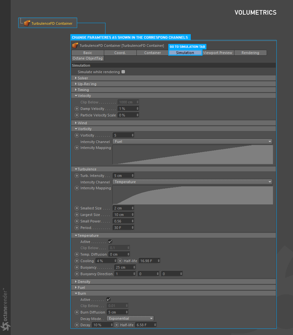Toggle the Intensity Mapping dot in the Vorticity section
The height and width of the screenshot is (335, 293).
77,148
